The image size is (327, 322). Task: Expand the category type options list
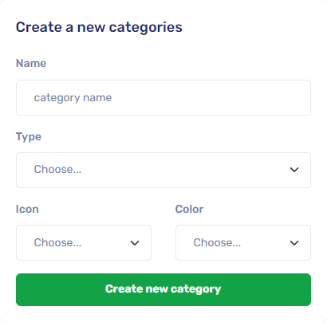[x=163, y=170]
